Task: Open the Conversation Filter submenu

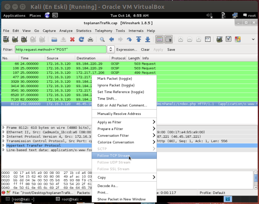Action: (124, 135)
